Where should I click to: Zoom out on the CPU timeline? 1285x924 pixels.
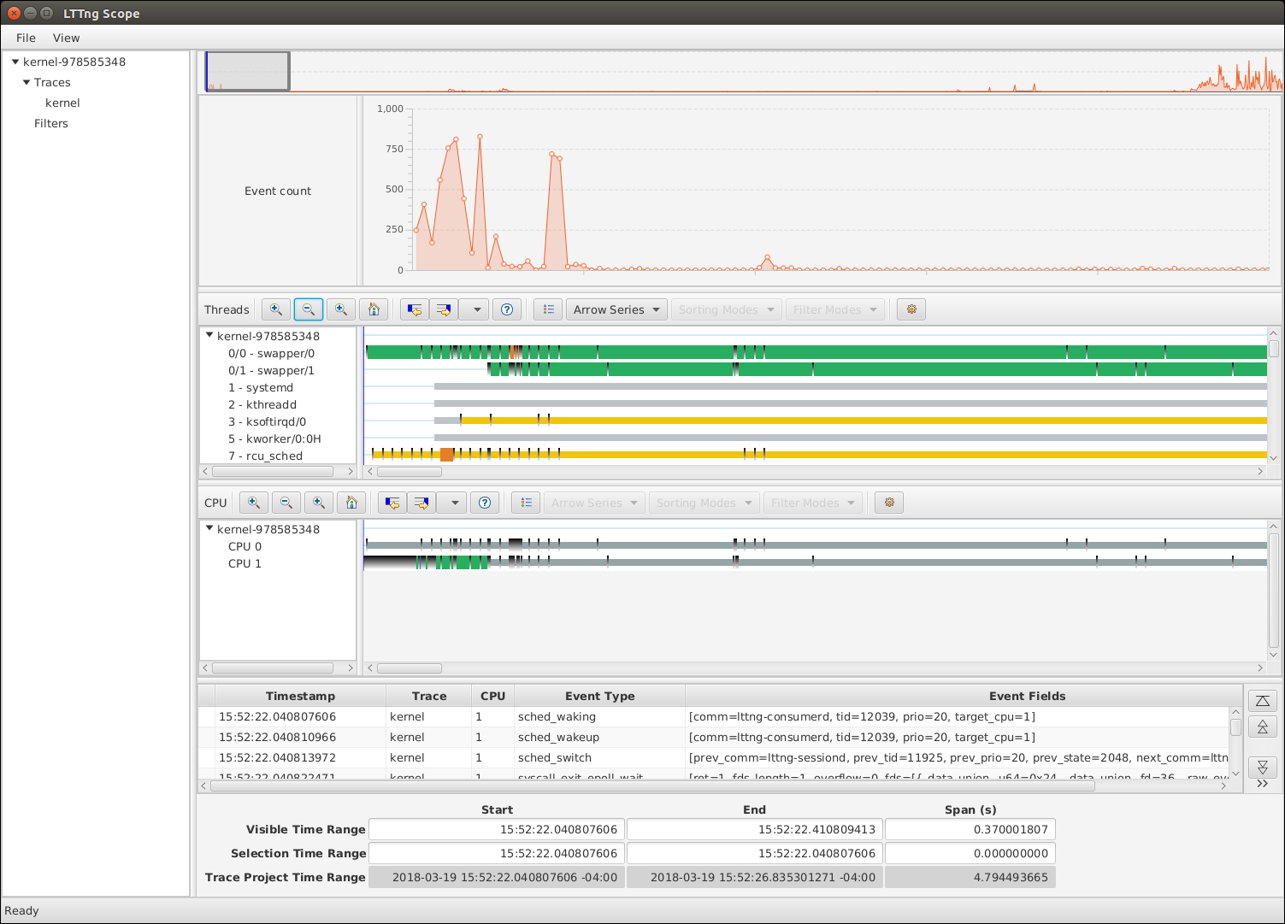(286, 503)
